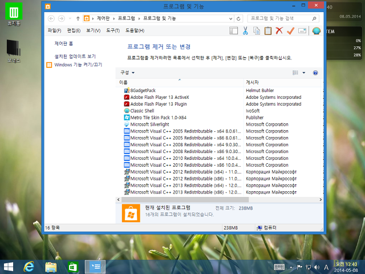This screenshot has height=274, width=365.
Task: Open the black folder desktop icon
Action: point(14,51)
